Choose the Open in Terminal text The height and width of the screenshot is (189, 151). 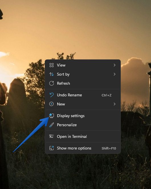pos(72,136)
